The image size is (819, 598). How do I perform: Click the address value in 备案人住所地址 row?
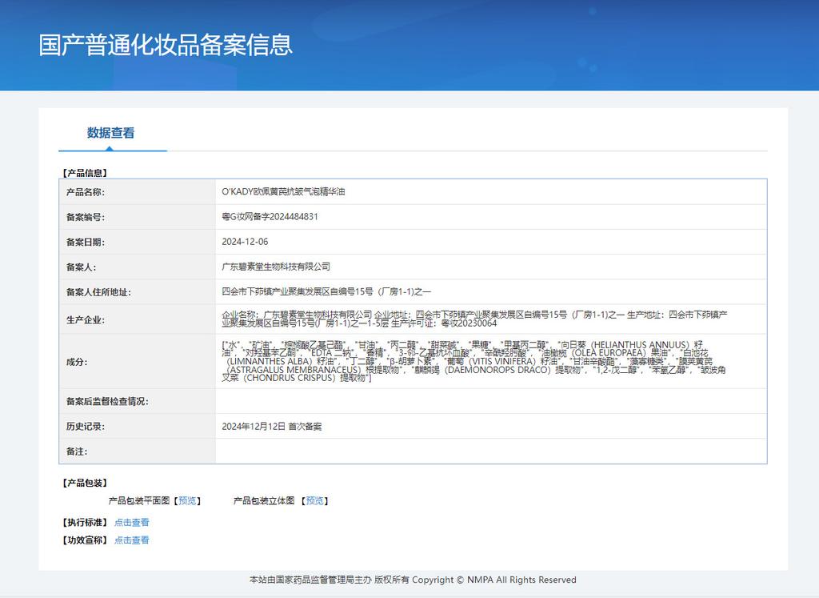point(326,291)
